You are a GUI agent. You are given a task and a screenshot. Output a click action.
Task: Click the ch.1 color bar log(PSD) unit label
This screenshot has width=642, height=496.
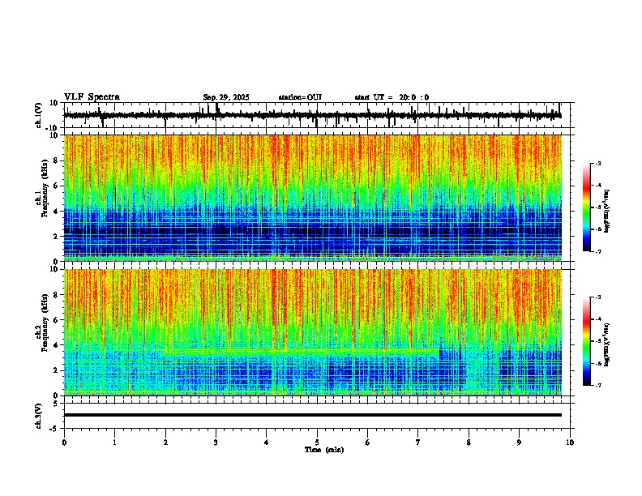pyautogui.click(x=607, y=212)
